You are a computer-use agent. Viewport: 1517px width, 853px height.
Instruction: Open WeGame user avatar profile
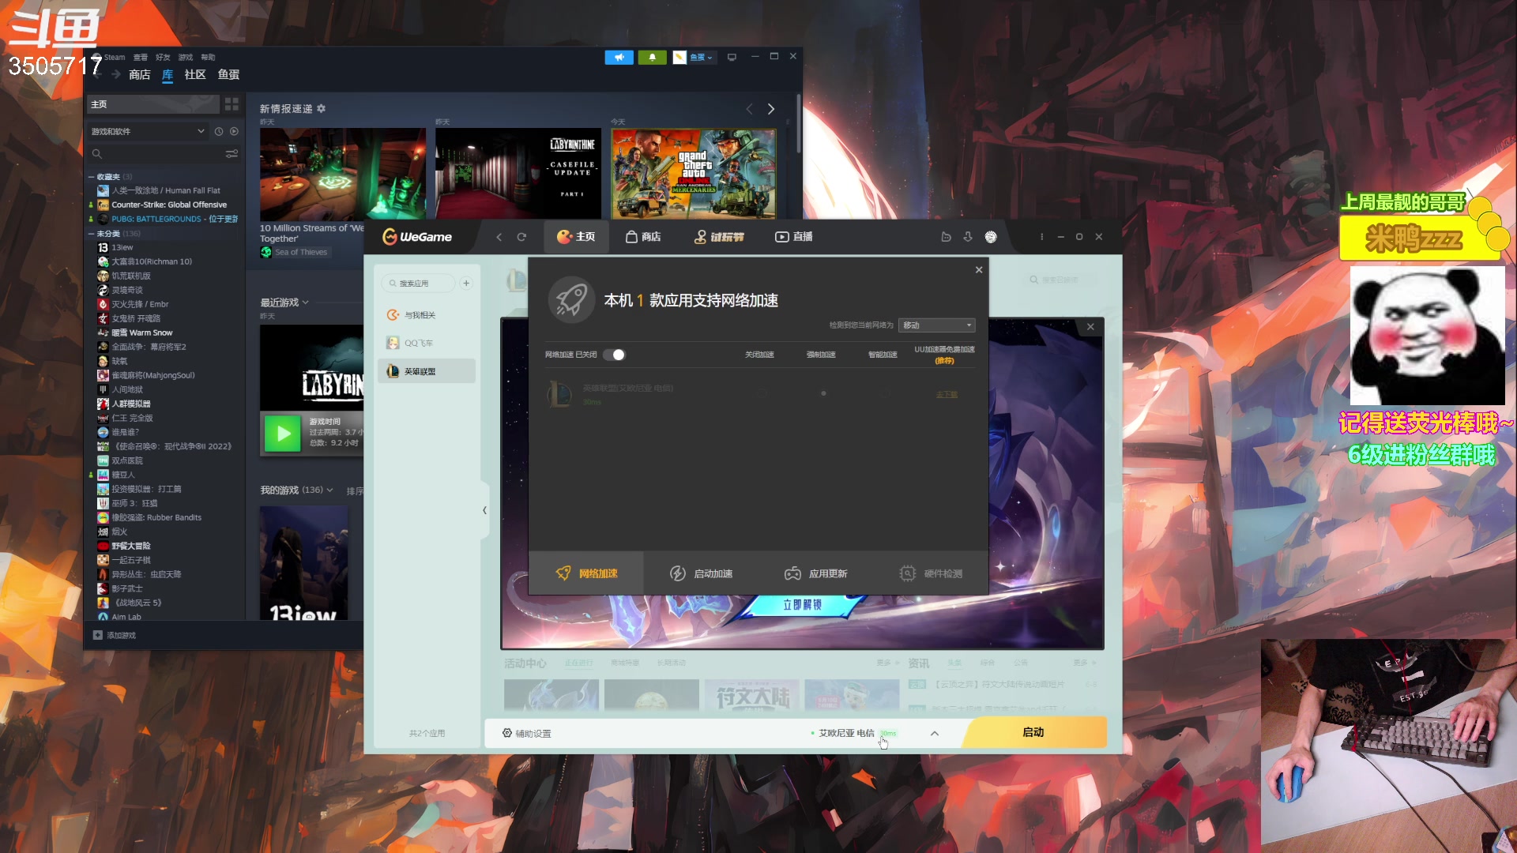tap(991, 237)
